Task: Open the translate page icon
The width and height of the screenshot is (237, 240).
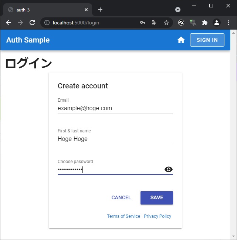Action: click(155, 23)
